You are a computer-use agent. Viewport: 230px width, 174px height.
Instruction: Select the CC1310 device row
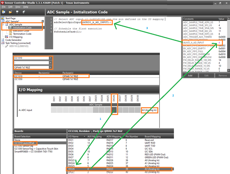point(87,76)
